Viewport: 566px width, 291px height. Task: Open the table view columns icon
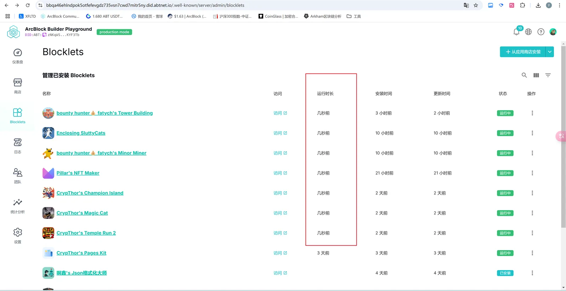click(536, 75)
